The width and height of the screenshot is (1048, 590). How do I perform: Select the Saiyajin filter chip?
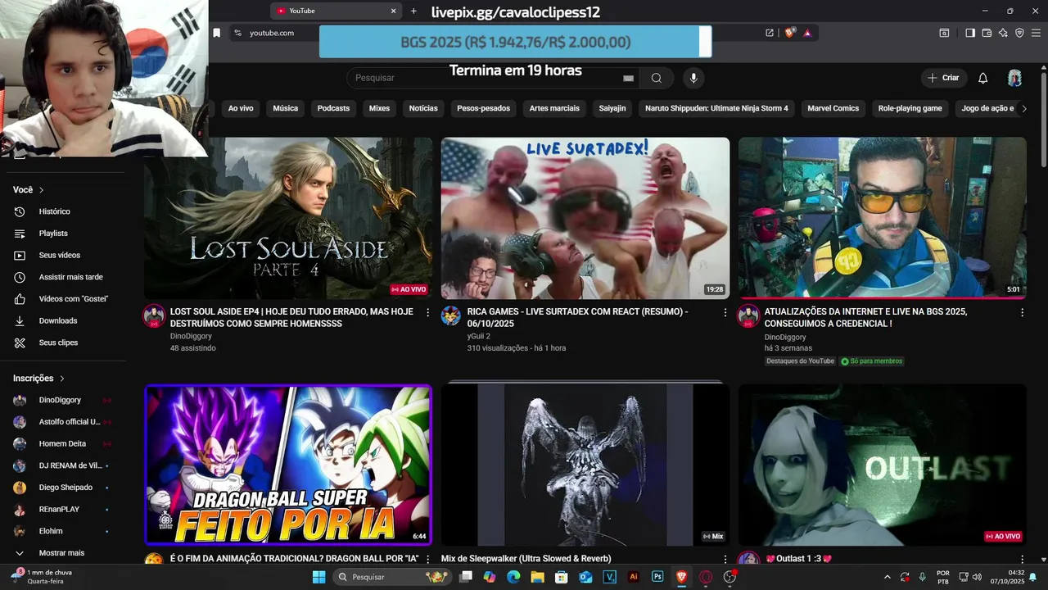pyautogui.click(x=612, y=108)
